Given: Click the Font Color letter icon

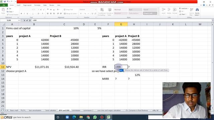Looking at the screenshot, I should [42, 14].
